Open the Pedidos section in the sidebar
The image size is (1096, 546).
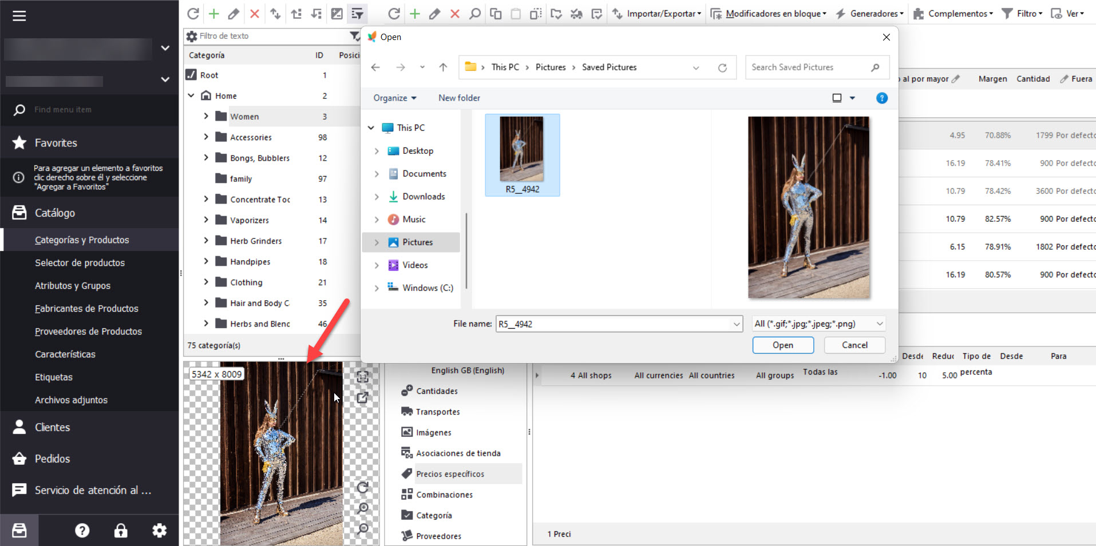(x=52, y=459)
